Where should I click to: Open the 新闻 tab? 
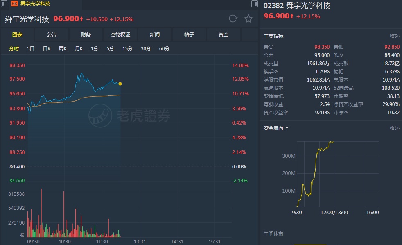coord(155,35)
